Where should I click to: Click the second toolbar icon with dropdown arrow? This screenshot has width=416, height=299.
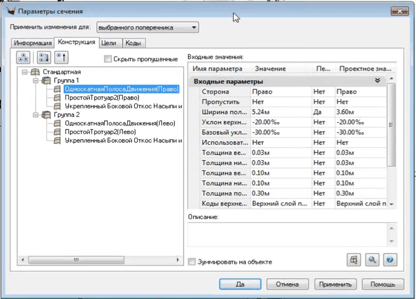point(43,57)
